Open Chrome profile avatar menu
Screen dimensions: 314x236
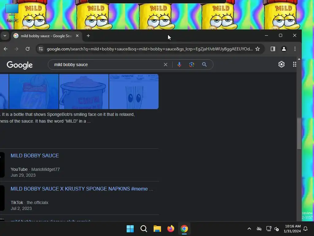[284, 49]
